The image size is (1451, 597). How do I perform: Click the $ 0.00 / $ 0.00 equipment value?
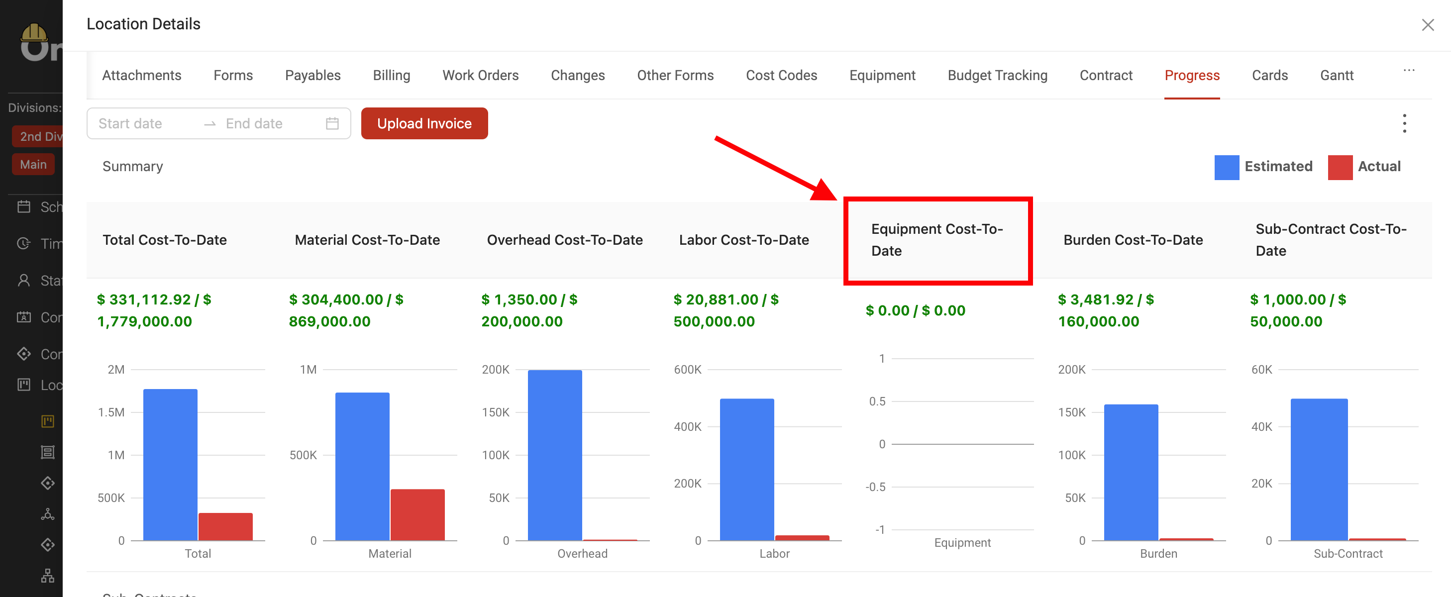click(915, 310)
